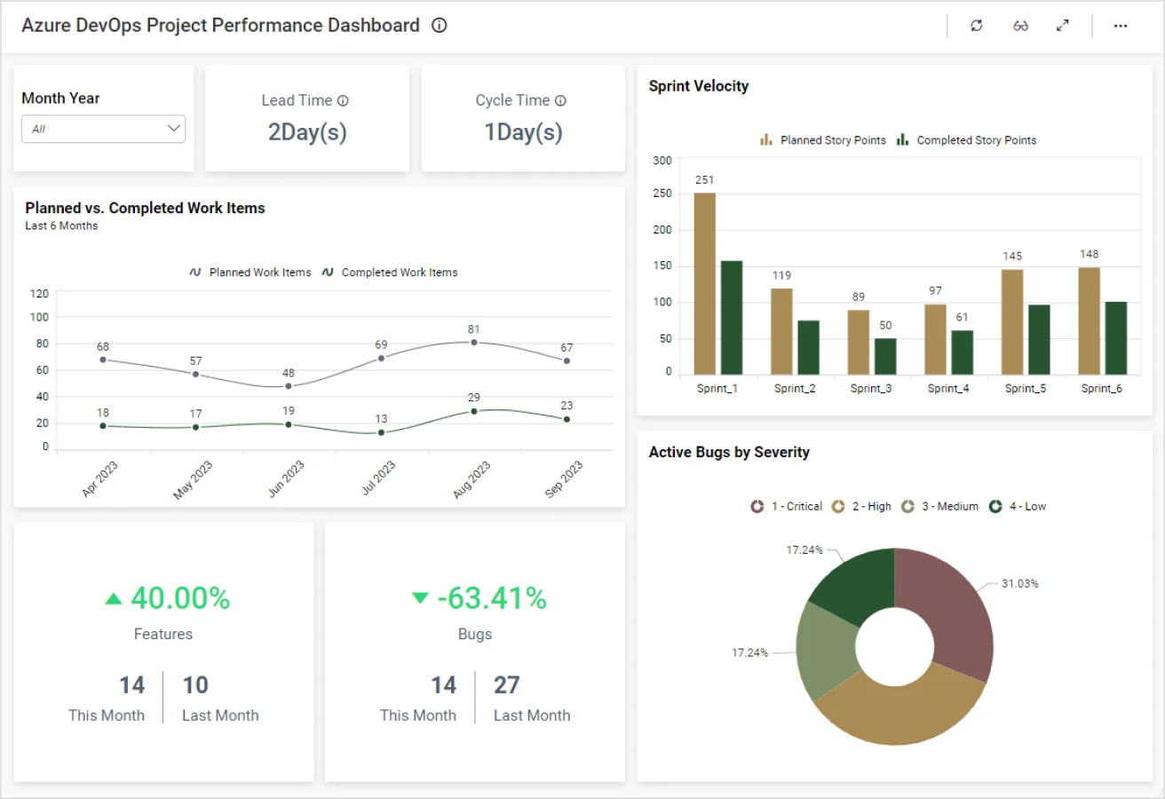Expand dashboard to fullscreen

(x=1062, y=26)
